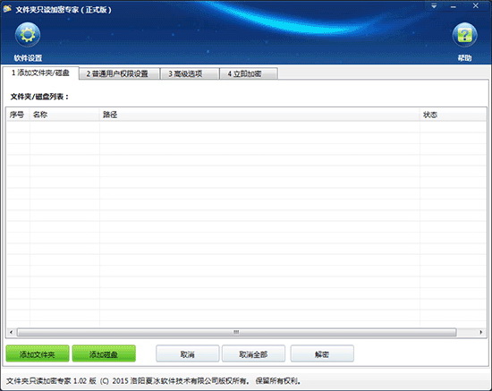Click the app logo in title bar

coord(7,9)
